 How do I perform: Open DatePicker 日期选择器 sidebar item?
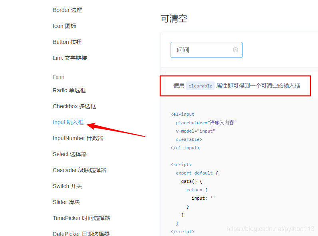click(81, 234)
